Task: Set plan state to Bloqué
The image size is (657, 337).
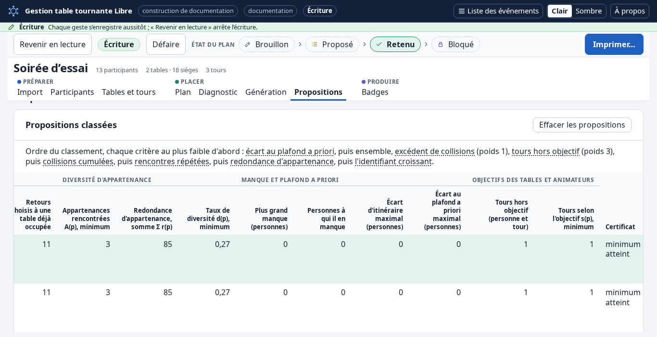Action: tap(455, 44)
